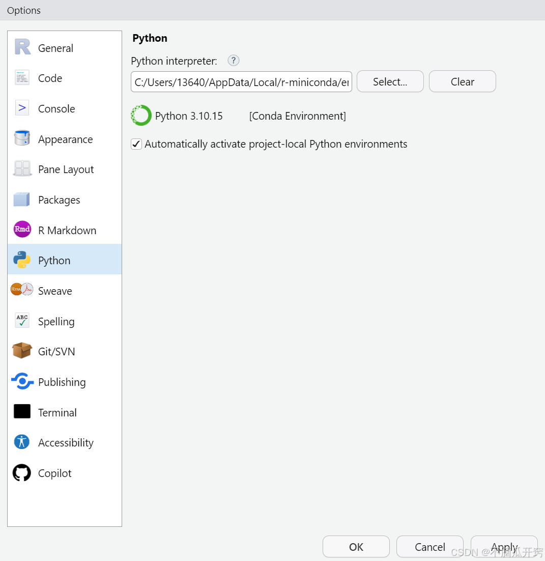Open Python interpreter help question mark
Image resolution: width=545 pixels, height=561 pixels.
click(x=234, y=61)
